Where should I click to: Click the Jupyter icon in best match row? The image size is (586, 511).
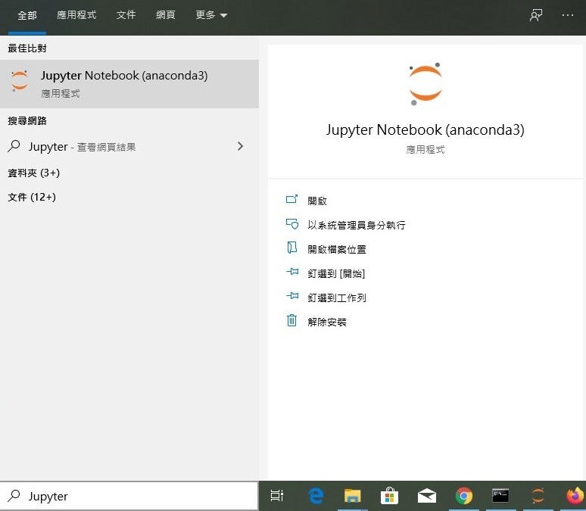(x=20, y=81)
